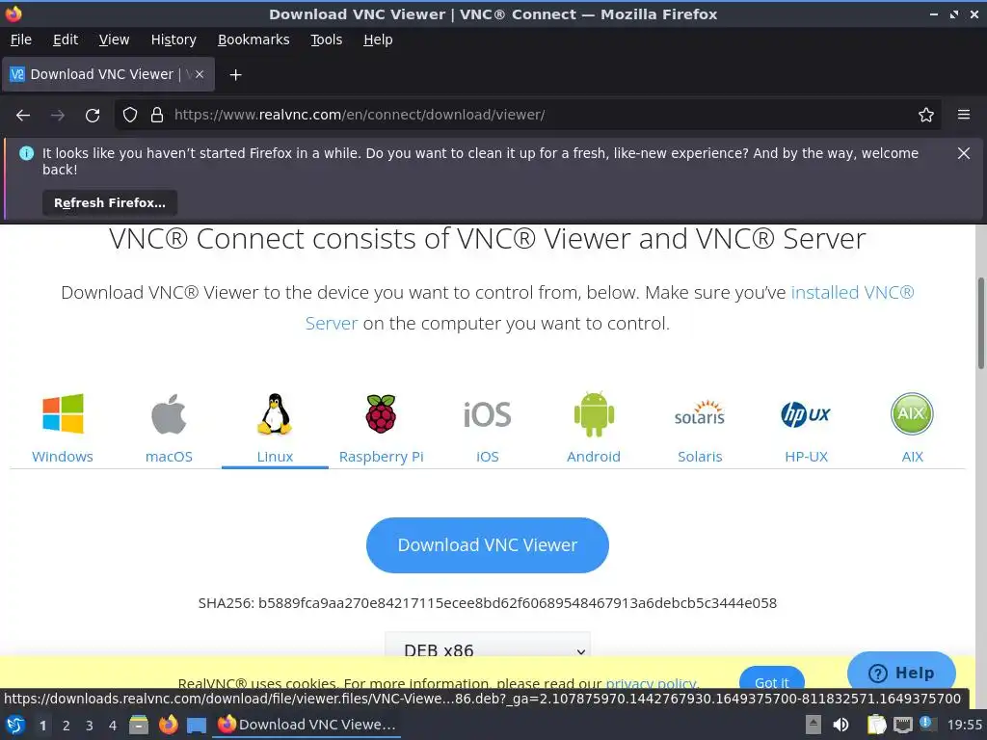
Task: Click the Linux tab label
Action: click(275, 457)
